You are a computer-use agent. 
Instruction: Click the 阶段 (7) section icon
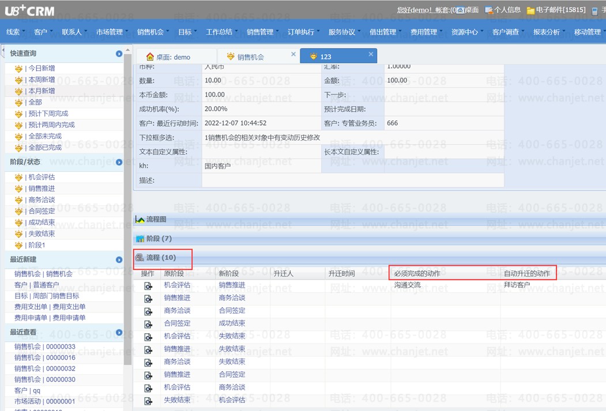click(x=140, y=239)
